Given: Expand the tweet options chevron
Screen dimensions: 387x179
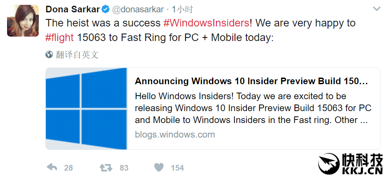Looking at the screenshot, I should click(x=376, y=9).
